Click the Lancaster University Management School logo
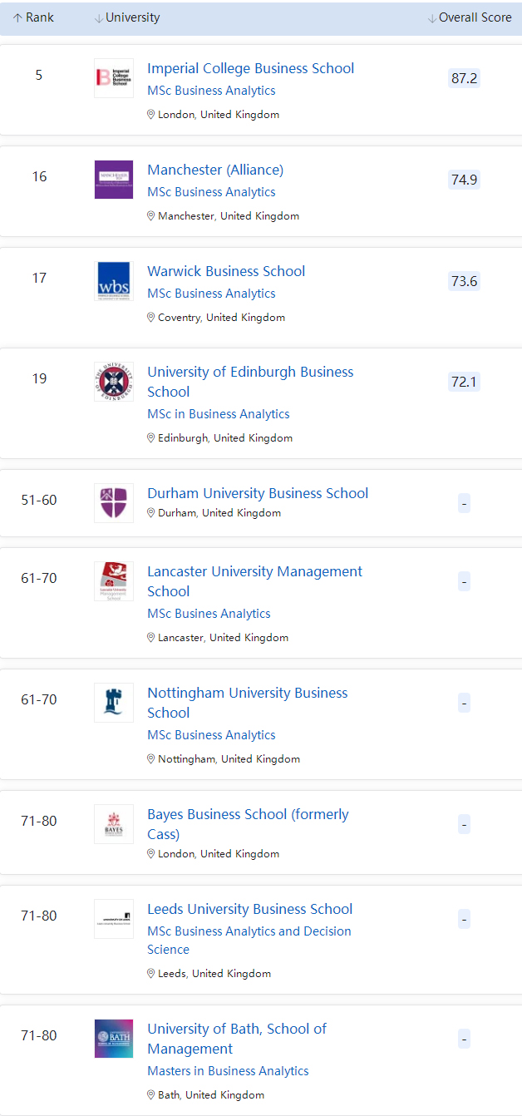Image resolution: width=522 pixels, height=1116 pixels. point(114,581)
